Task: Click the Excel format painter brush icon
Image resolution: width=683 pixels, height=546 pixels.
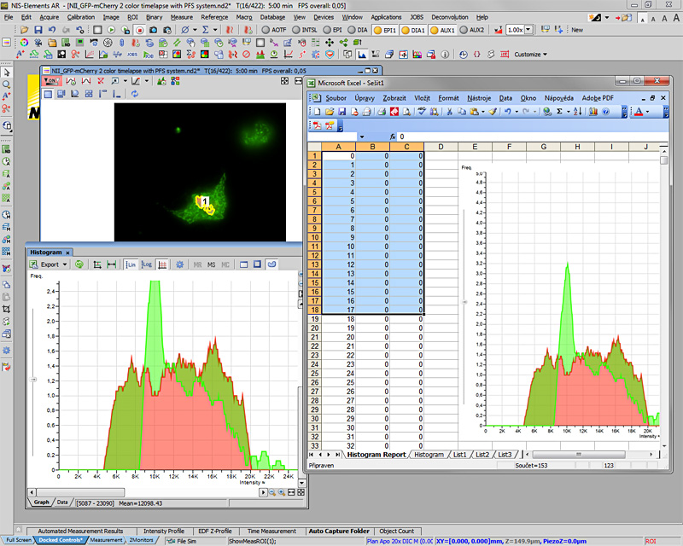Action: (x=493, y=112)
